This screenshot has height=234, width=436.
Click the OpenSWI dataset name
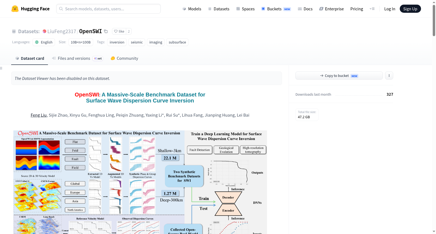coord(90,31)
